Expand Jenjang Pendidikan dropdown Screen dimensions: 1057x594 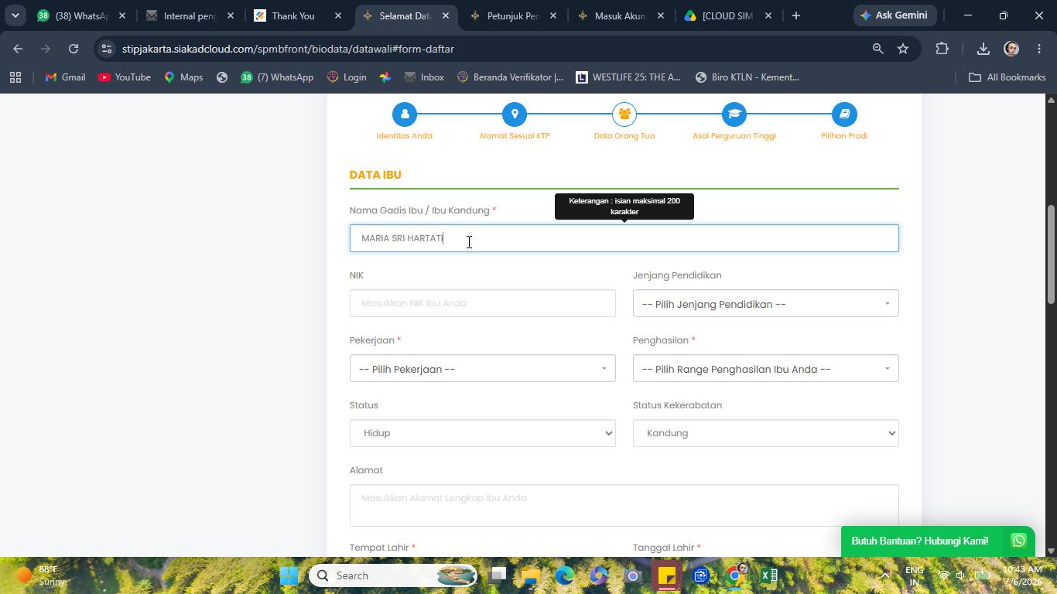tap(765, 304)
